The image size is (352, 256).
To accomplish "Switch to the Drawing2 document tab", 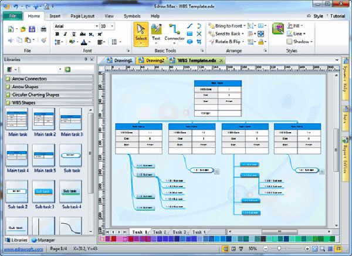I will [152, 60].
